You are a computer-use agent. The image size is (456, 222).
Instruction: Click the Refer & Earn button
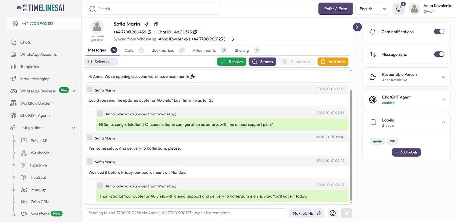coord(336,9)
